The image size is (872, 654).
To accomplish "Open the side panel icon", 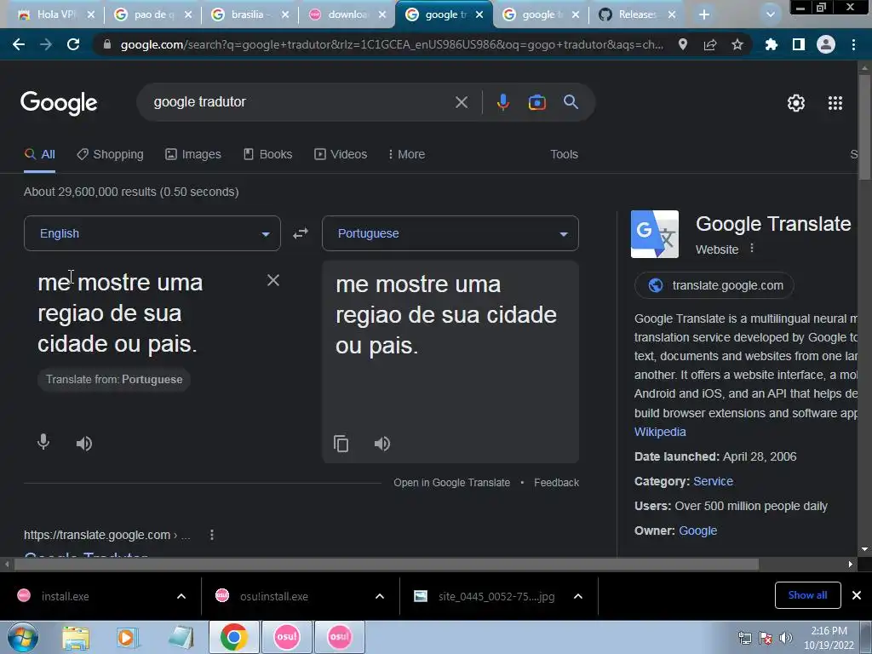I will [x=799, y=44].
